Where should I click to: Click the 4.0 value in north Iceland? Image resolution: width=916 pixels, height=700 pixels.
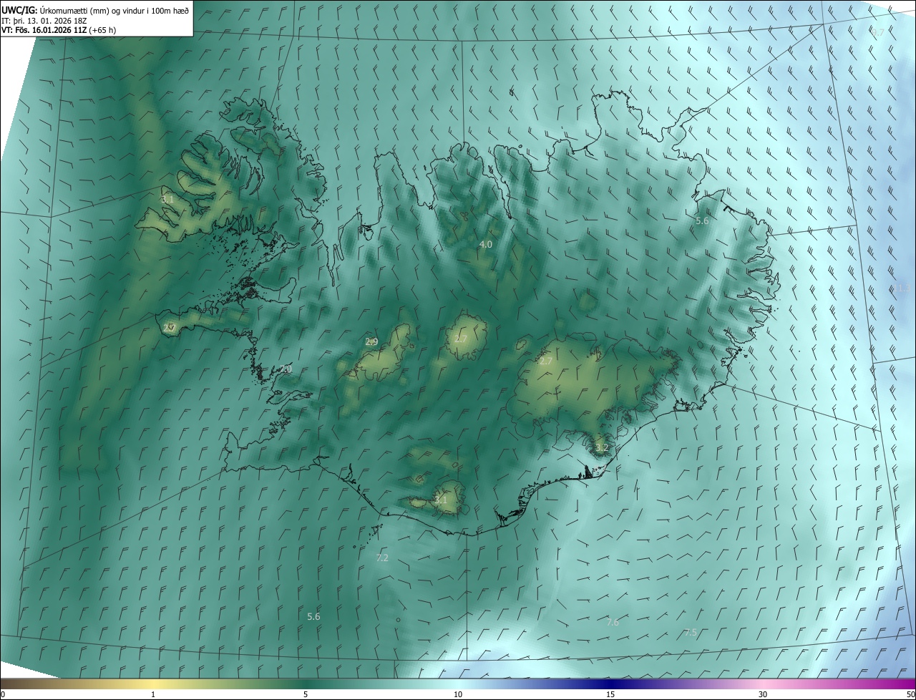click(485, 244)
